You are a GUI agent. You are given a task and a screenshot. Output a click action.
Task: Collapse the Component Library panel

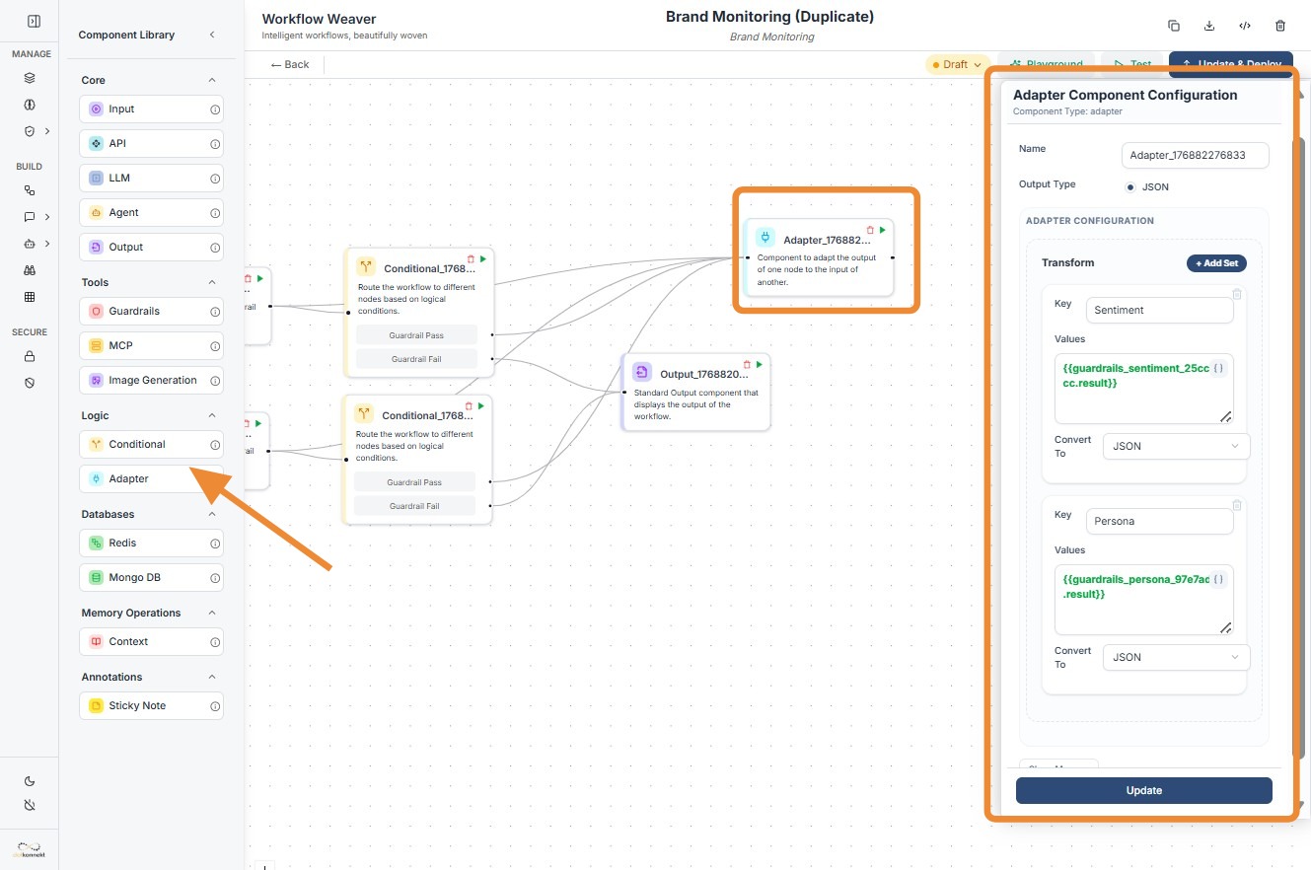212,35
